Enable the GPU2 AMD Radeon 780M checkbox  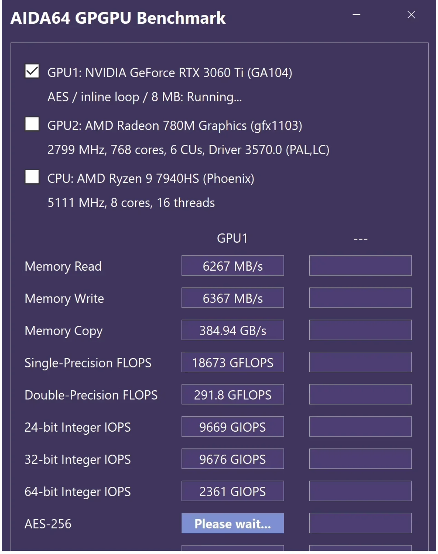(x=32, y=124)
